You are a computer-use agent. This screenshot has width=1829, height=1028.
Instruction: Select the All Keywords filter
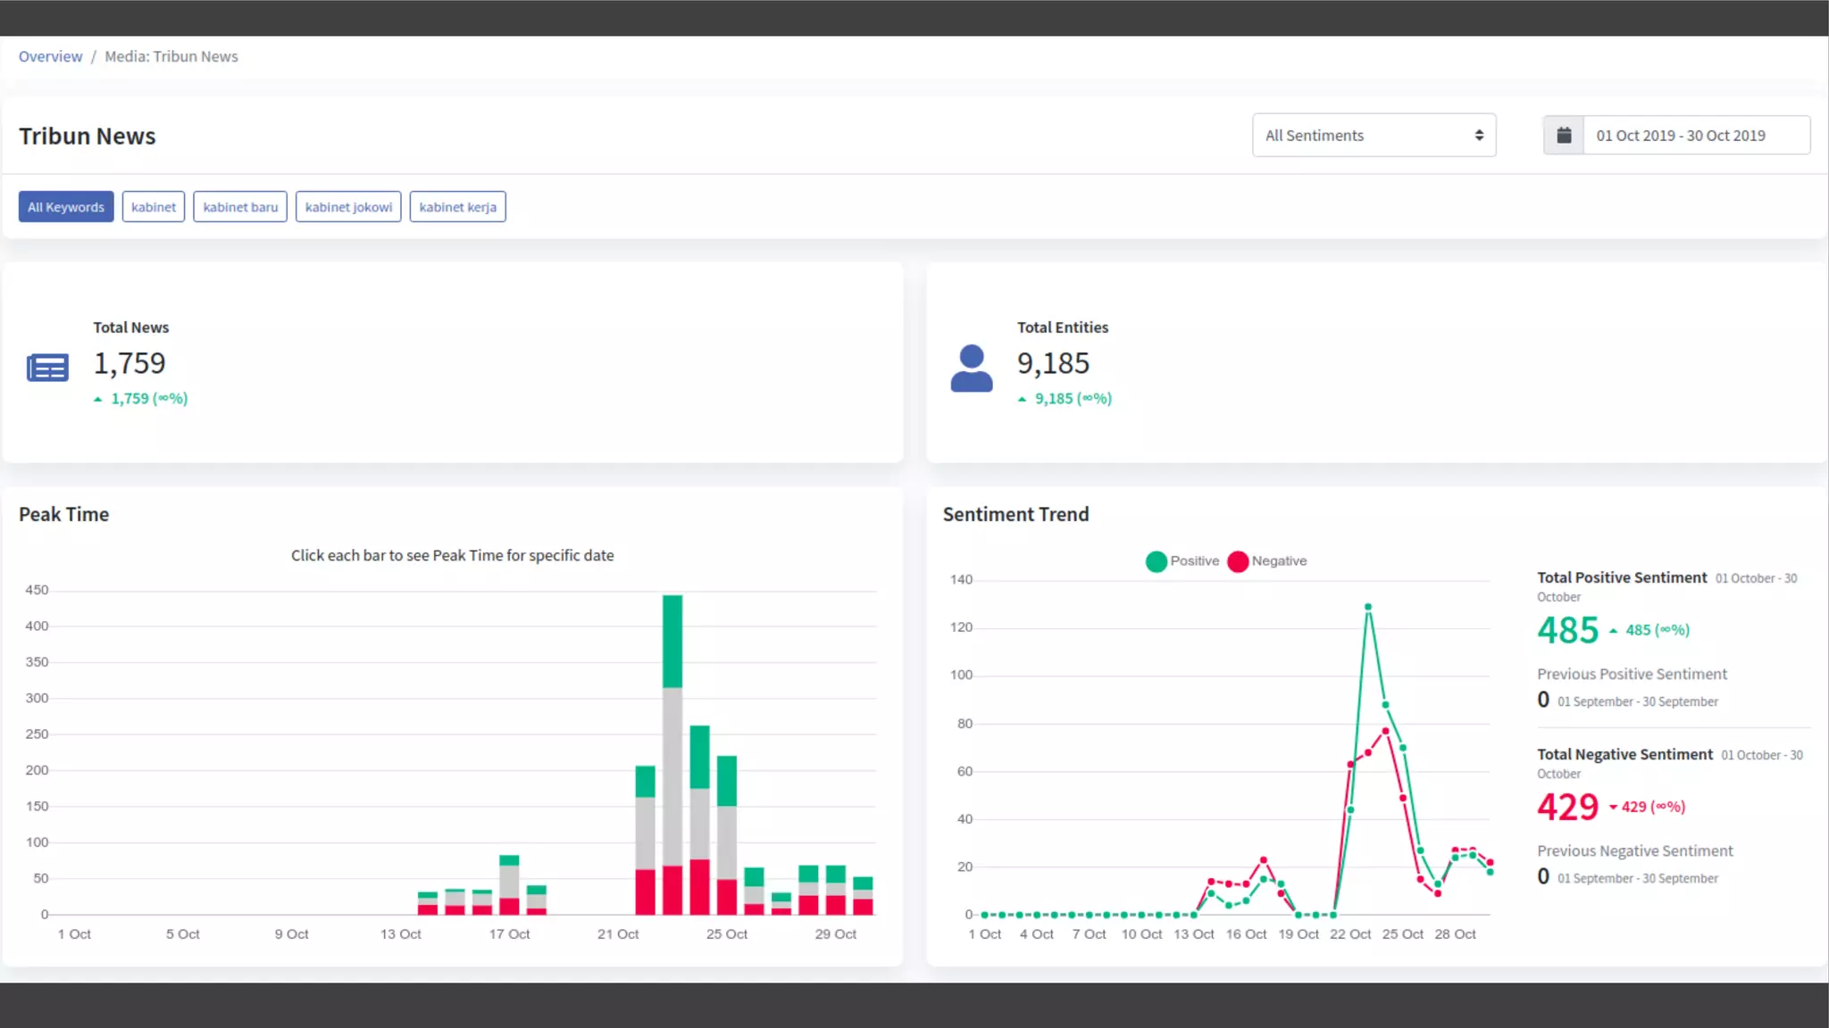click(x=66, y=207)
